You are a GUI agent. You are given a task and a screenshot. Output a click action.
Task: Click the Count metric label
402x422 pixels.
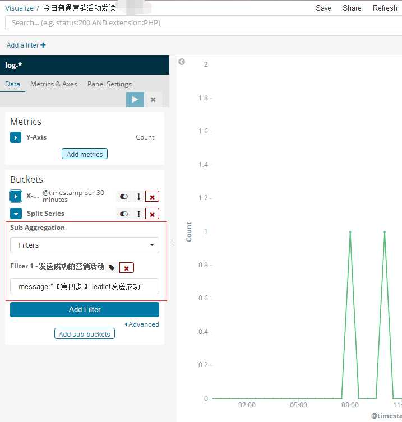point(145,137)
